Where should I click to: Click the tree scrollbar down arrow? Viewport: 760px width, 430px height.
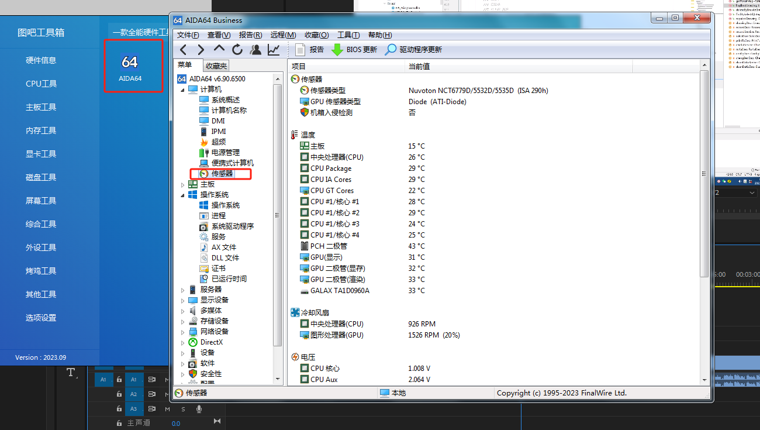pos(278,380)
